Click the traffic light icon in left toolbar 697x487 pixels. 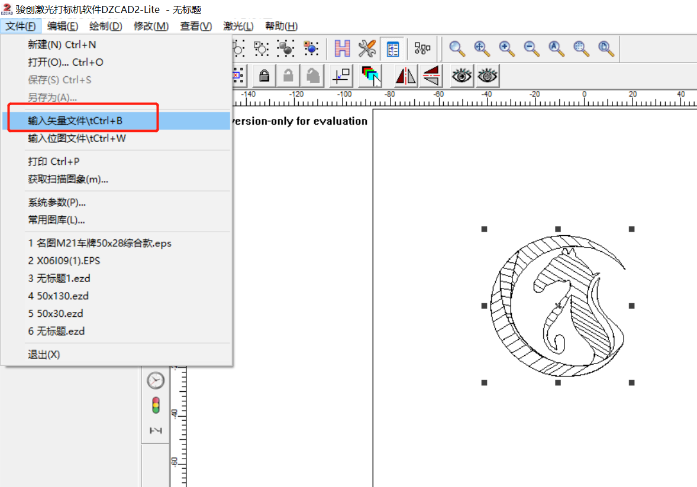coord(156,405)
